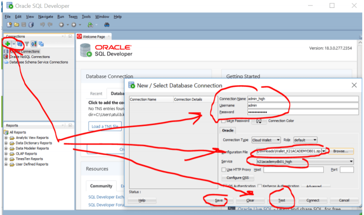Click the Save disk toolbar icon
The height and width of the screenshot is (215, 364).
24,25
